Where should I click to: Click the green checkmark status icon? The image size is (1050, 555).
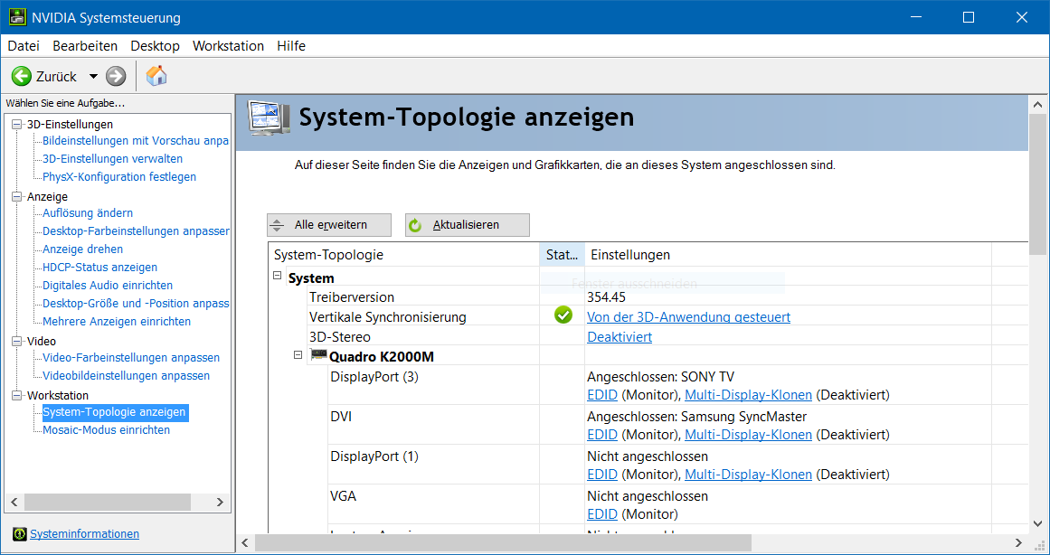(x=563, y=315)
